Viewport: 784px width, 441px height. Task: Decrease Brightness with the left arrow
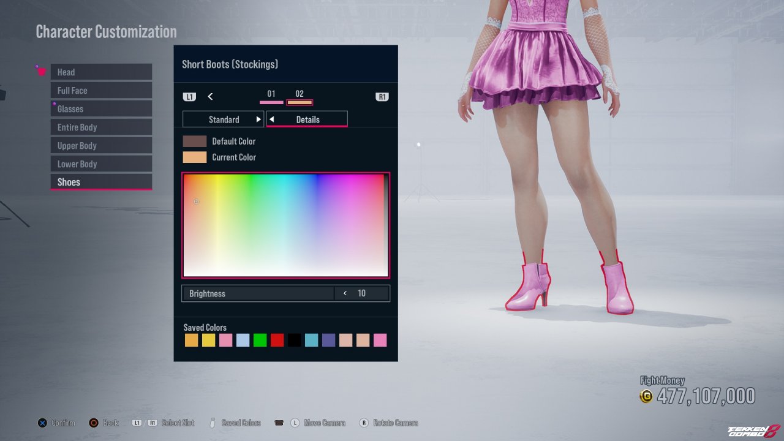[345, 293]
